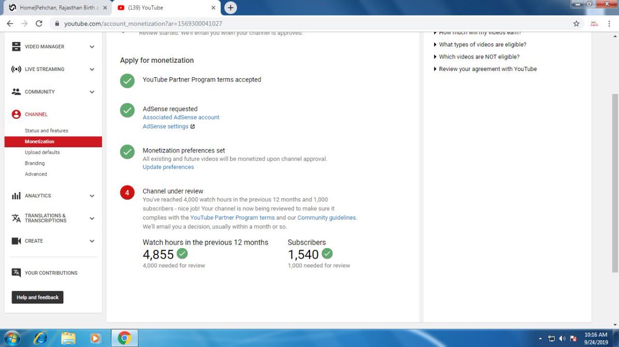Bookmark this page with the star icon
Image resolution: width=619 pixels, height=347 pixels.
pos(576,24)
